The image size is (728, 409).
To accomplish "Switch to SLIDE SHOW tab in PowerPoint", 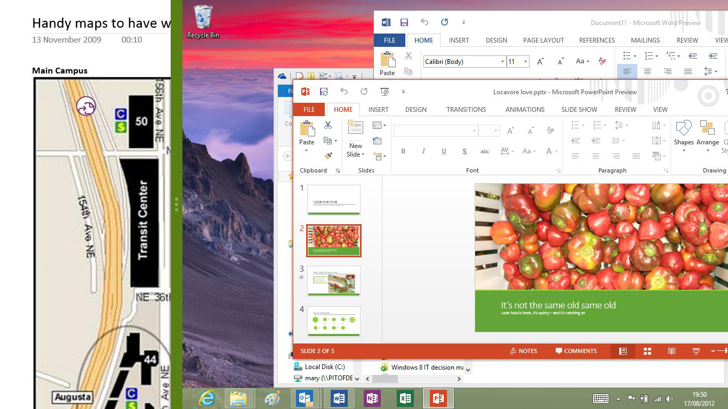I will click(579, 109).
